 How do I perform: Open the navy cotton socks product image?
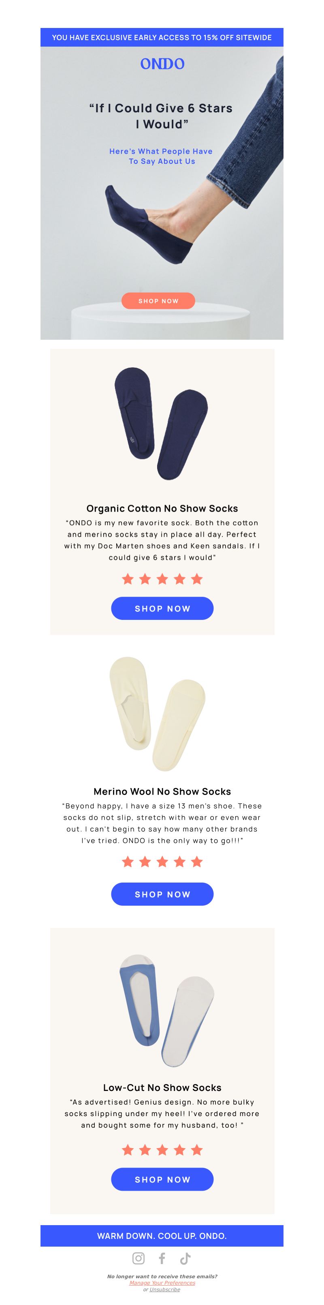click(x=162, y=423)
